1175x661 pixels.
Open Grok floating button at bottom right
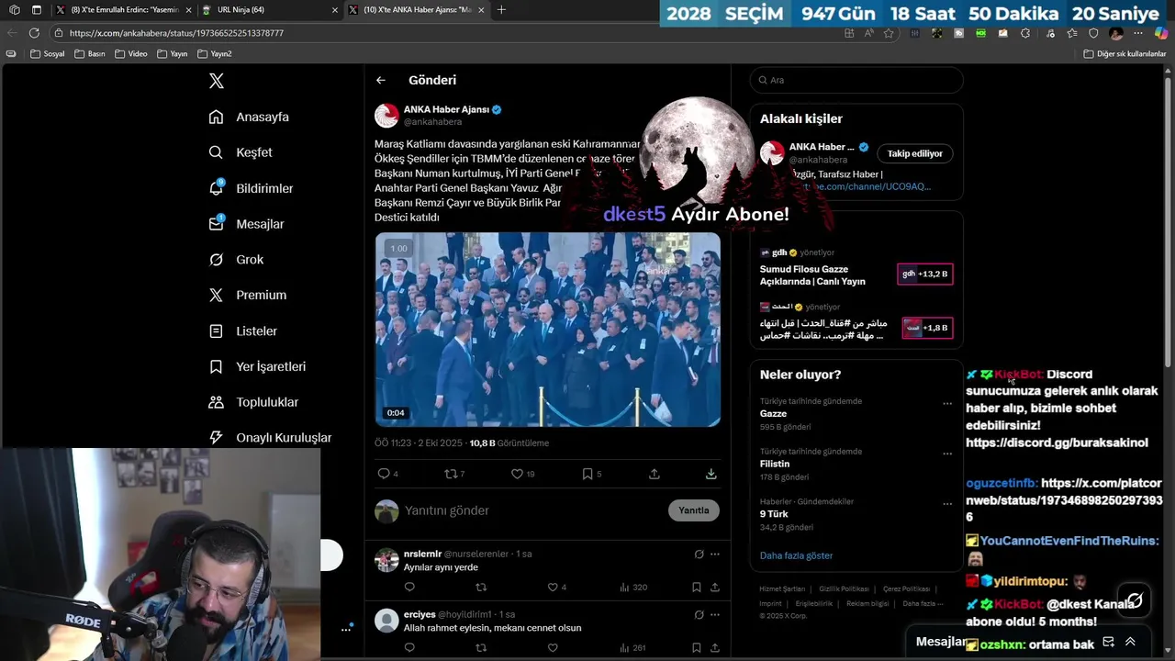tap(1135, 600)
